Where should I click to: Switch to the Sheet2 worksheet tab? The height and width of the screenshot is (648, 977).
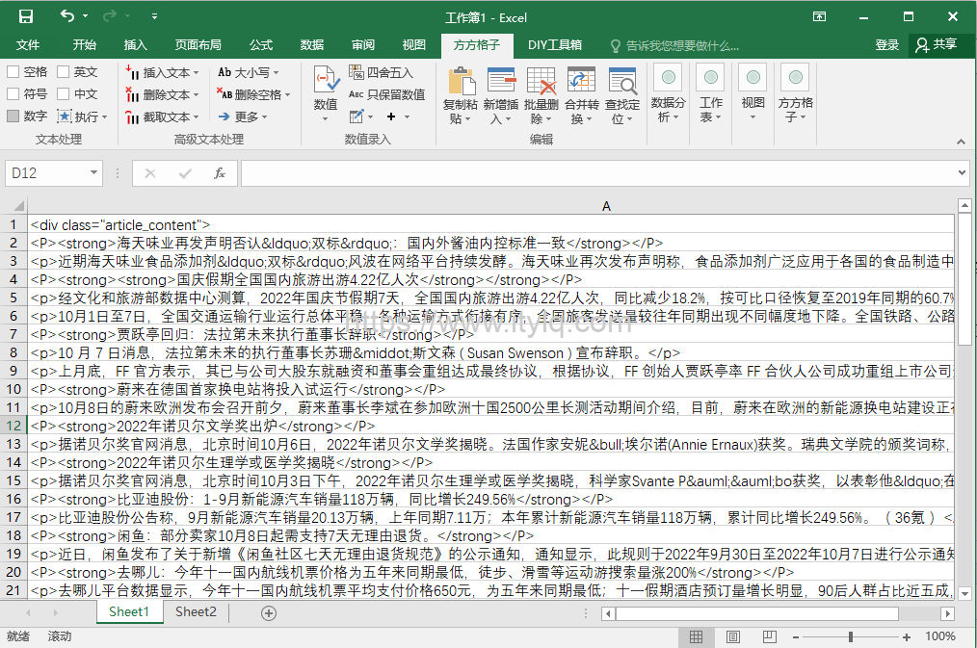pos(196,611)
